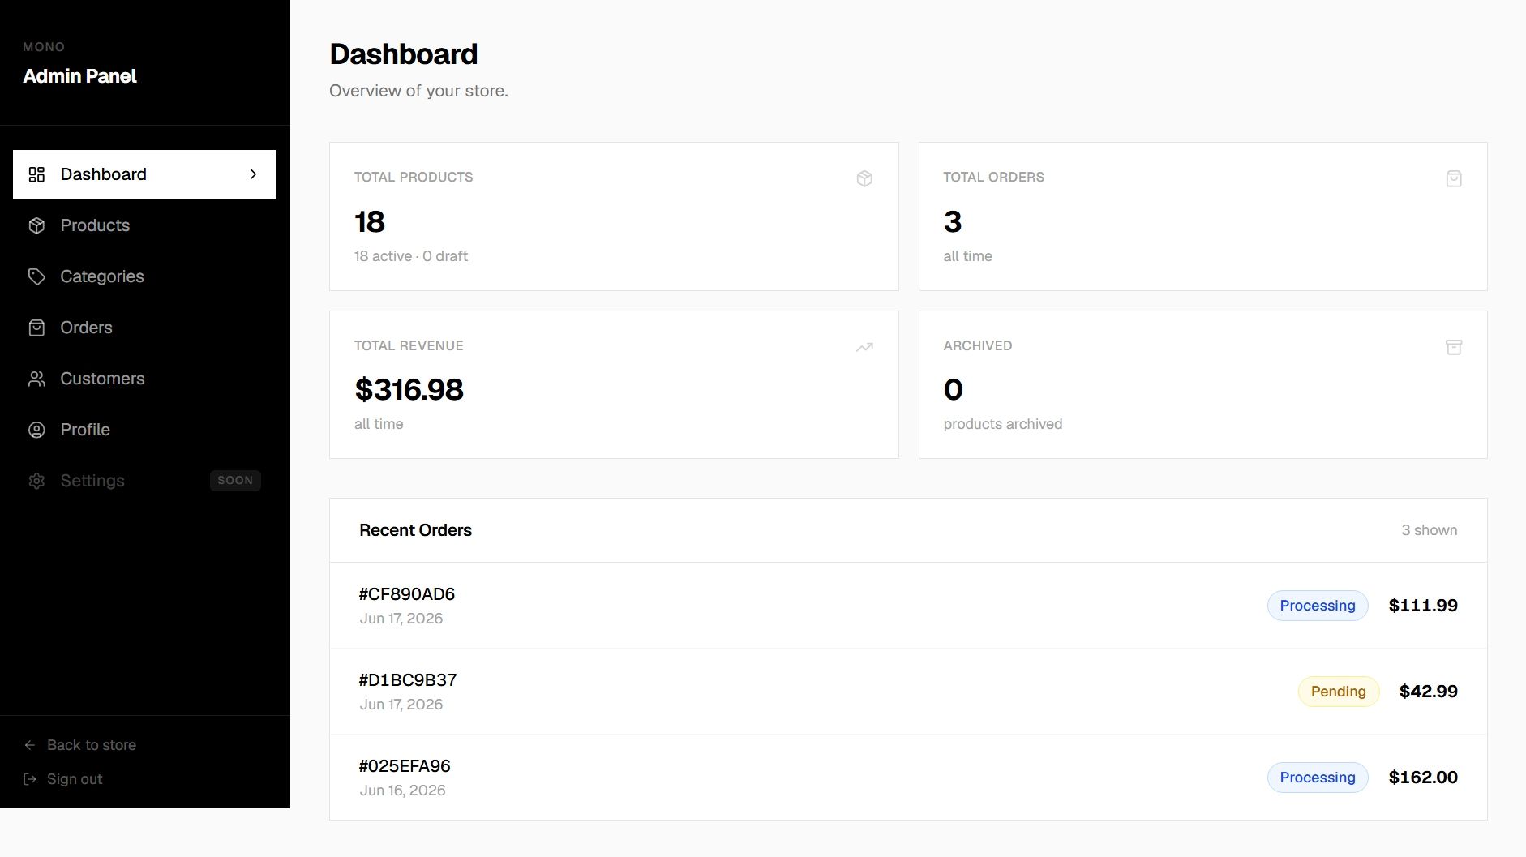Screen dimensions: 1526x857
Task: Click the Settings gear icon in sidebar
Action: [x=36, y=481]
